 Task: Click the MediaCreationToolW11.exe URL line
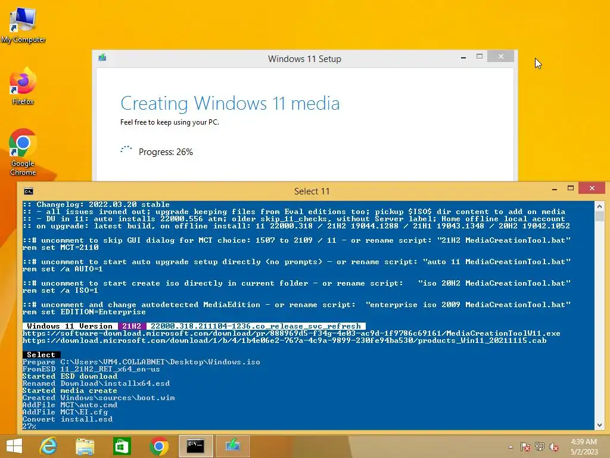click(291, 333)
